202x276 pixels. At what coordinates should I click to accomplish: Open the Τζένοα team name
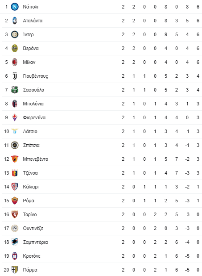coord(30,173)
